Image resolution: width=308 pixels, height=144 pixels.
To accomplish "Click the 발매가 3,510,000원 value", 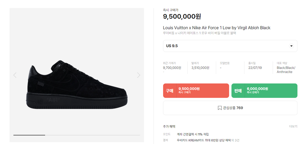I will tap(200, 68).
